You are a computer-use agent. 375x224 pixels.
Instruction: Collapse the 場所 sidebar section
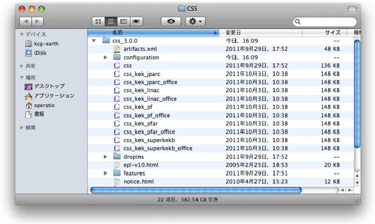pyautogui.click(x=22, y=77)
